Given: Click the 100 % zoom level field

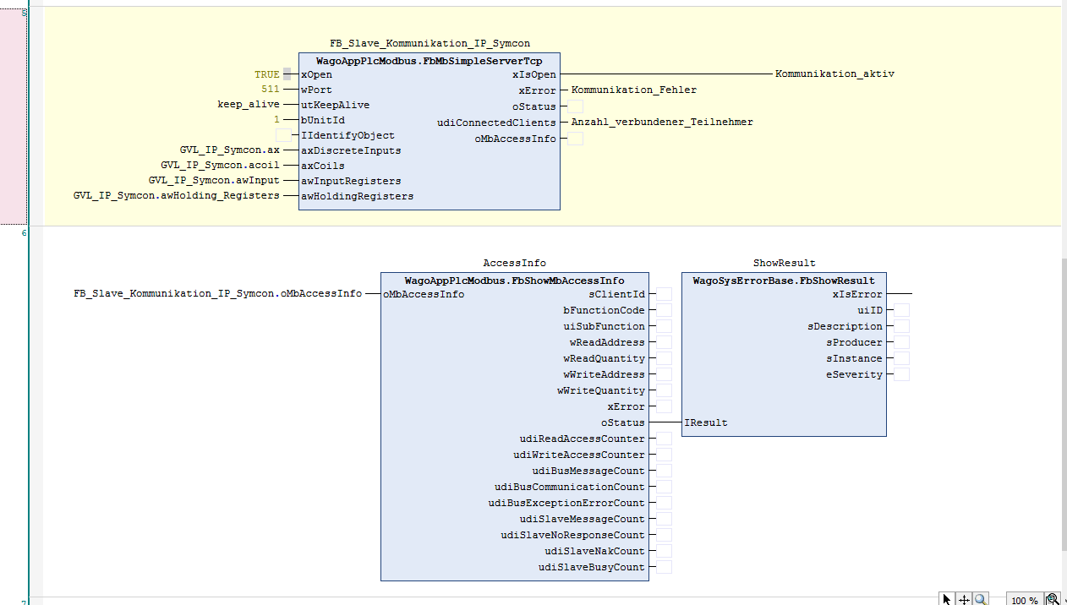Looking at the screenshot, I should pos(1025,600).
